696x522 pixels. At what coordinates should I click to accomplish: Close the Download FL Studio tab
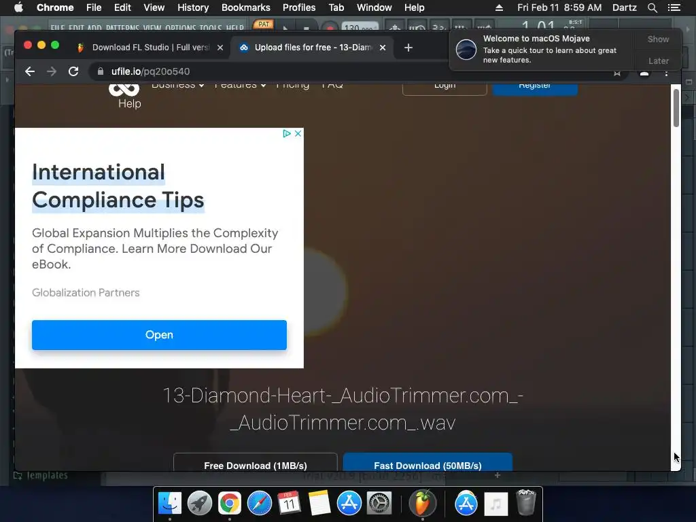tap(220, 48)
